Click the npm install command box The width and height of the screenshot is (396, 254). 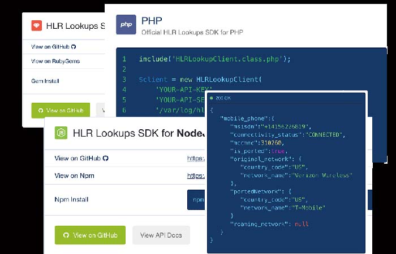tap(197, 200)
